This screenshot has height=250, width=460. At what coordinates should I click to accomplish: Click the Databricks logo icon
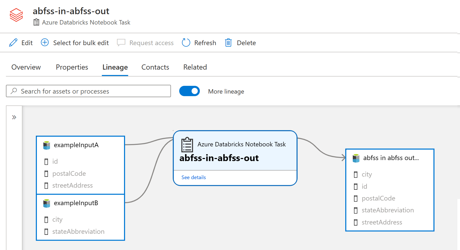[x=16, y=15]
